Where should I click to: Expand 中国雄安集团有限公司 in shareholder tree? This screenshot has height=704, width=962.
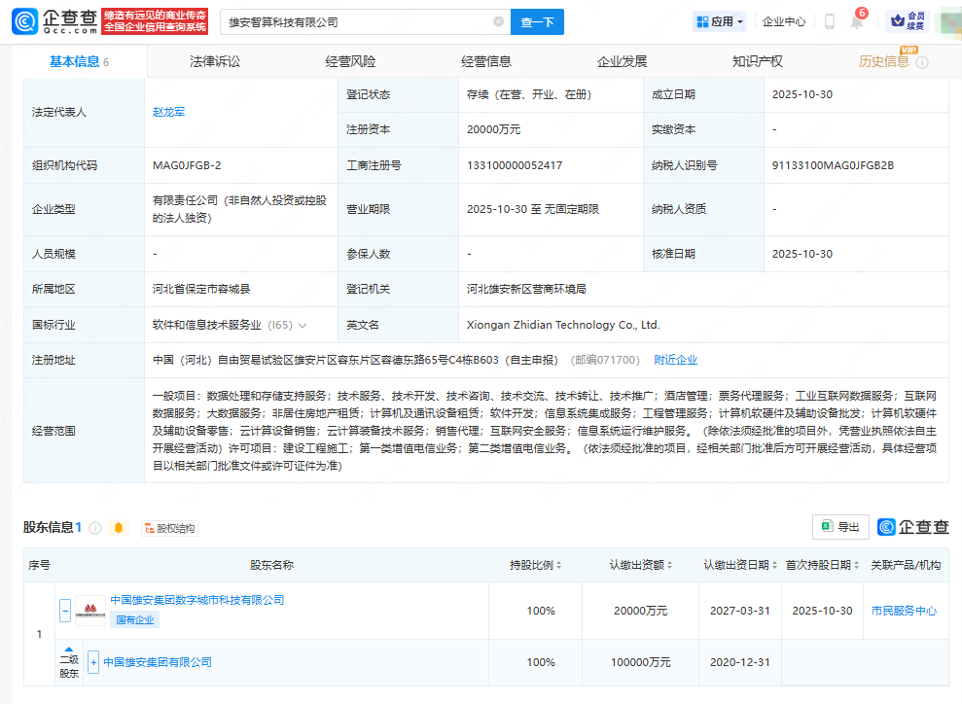click(x=92, y=662)
